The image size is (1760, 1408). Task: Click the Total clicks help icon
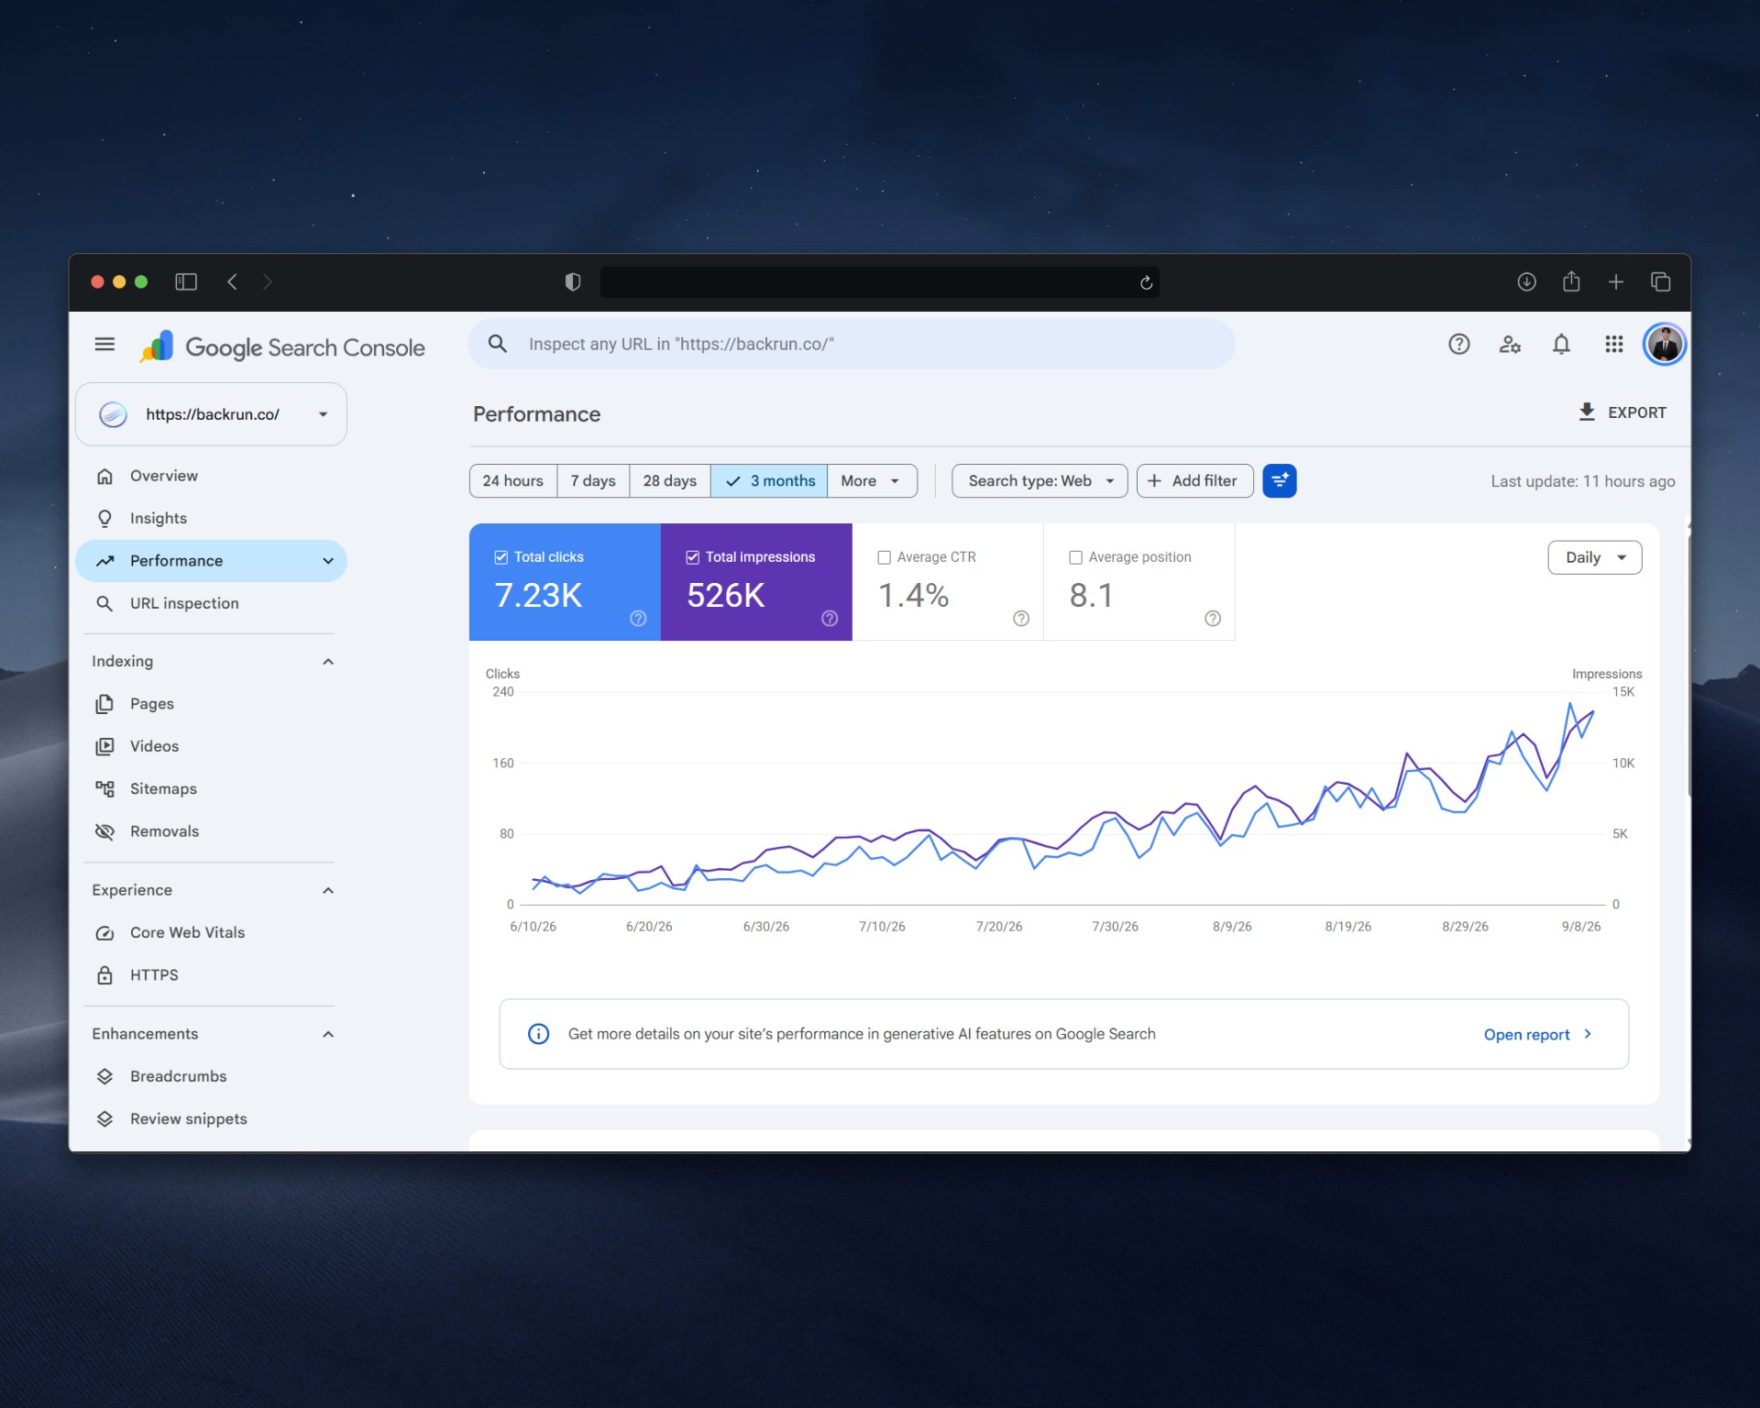point(638,619)
